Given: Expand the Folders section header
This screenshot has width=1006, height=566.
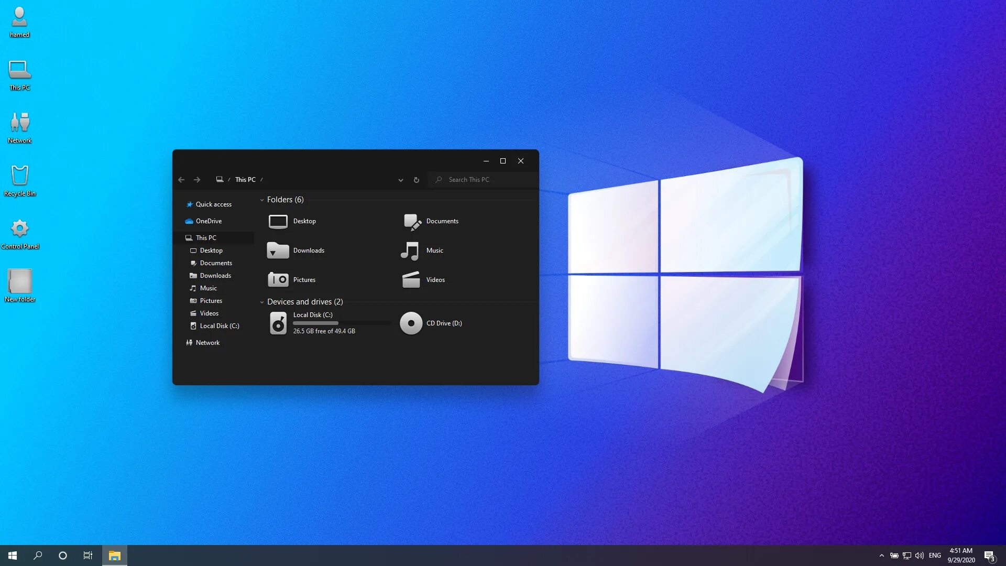Looking at the screenshot, I should point(262,199).
